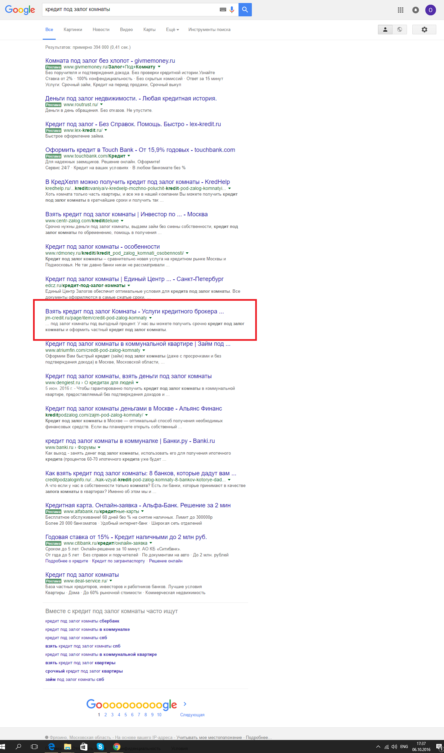Expand the Ещё dropdown menu

point(172,29)
